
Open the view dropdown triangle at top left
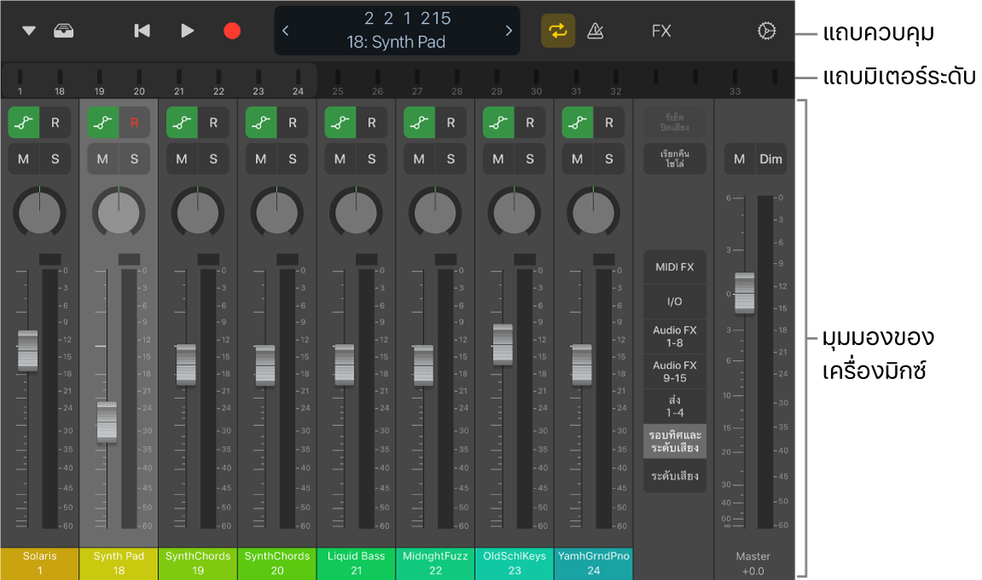pos(29,31)
